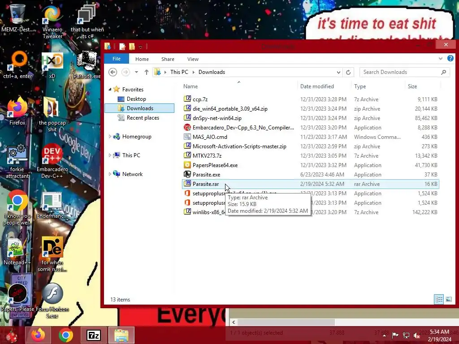Click the Properties quick access toolbar icon

click(x=122, y=46)
